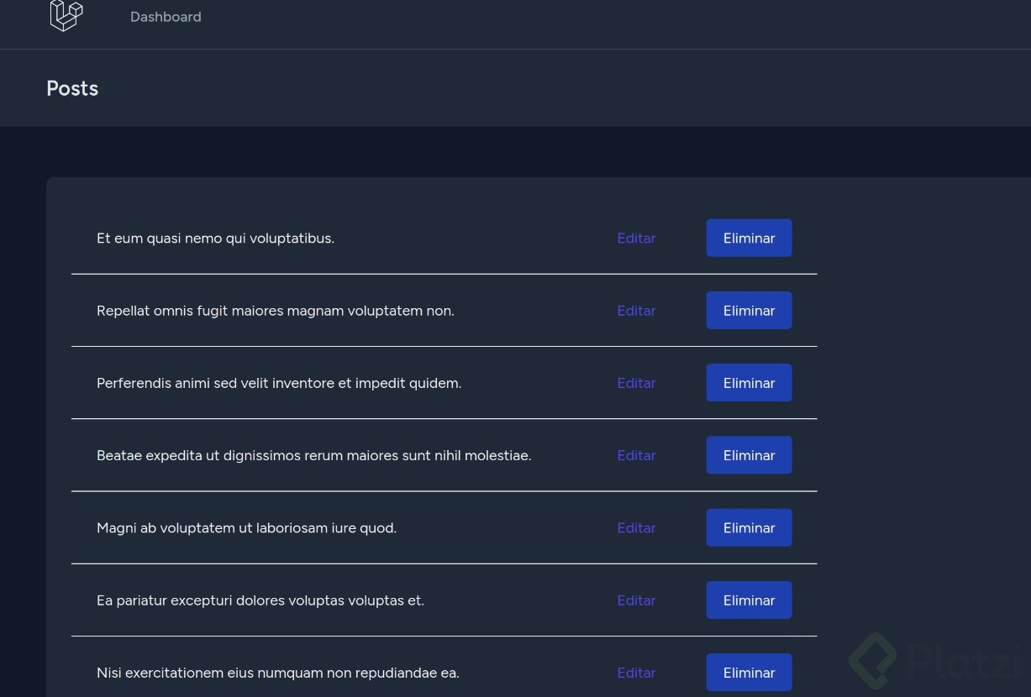Image resolution: width=1031 pixels, height=697 pixels.
Task: Select the "Magni ab voluptatem" post title text
Action: (246, 528)
